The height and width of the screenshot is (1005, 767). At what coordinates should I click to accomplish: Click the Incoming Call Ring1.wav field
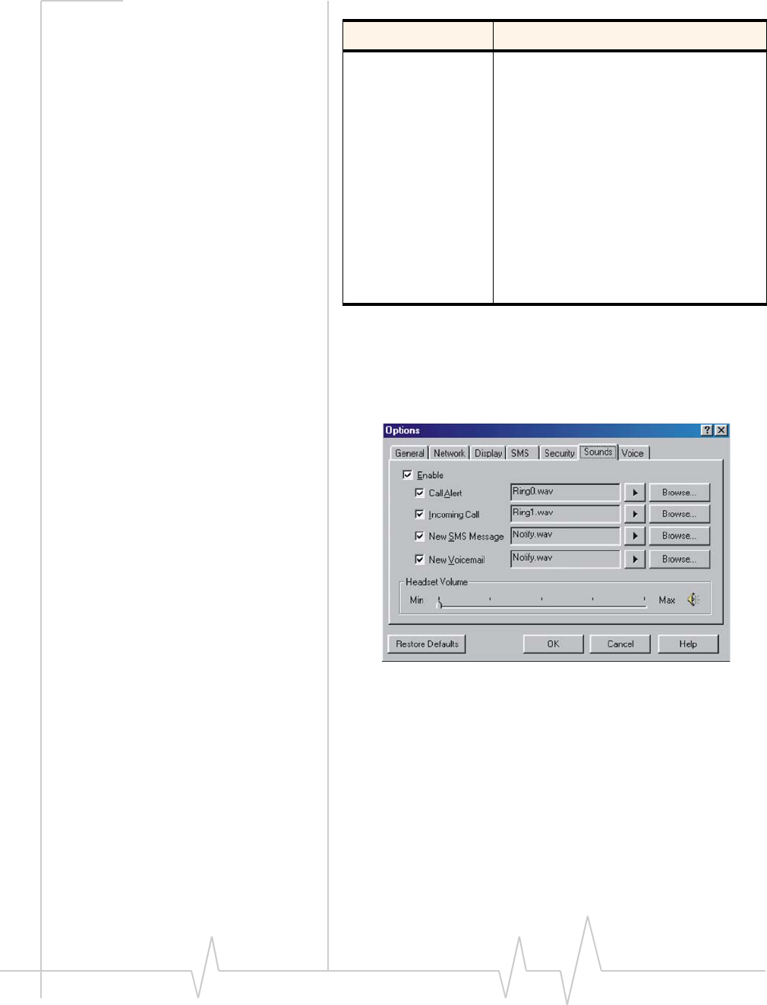click(x=565, y=514)
